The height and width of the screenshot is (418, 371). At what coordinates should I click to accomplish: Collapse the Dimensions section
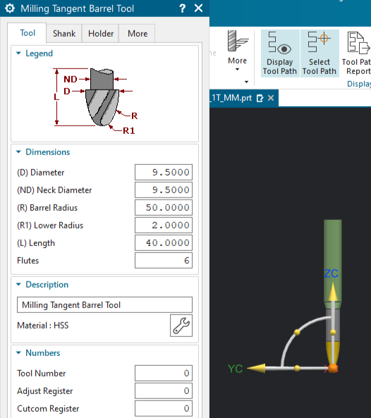tap(18, 152)
